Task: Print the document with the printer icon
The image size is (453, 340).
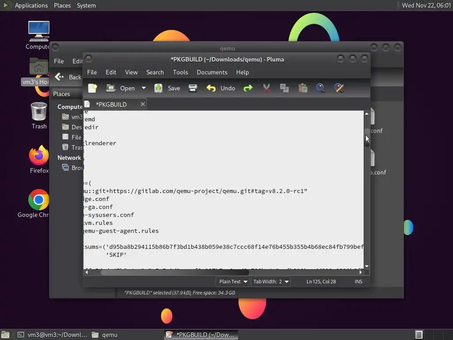Action: 193,88
